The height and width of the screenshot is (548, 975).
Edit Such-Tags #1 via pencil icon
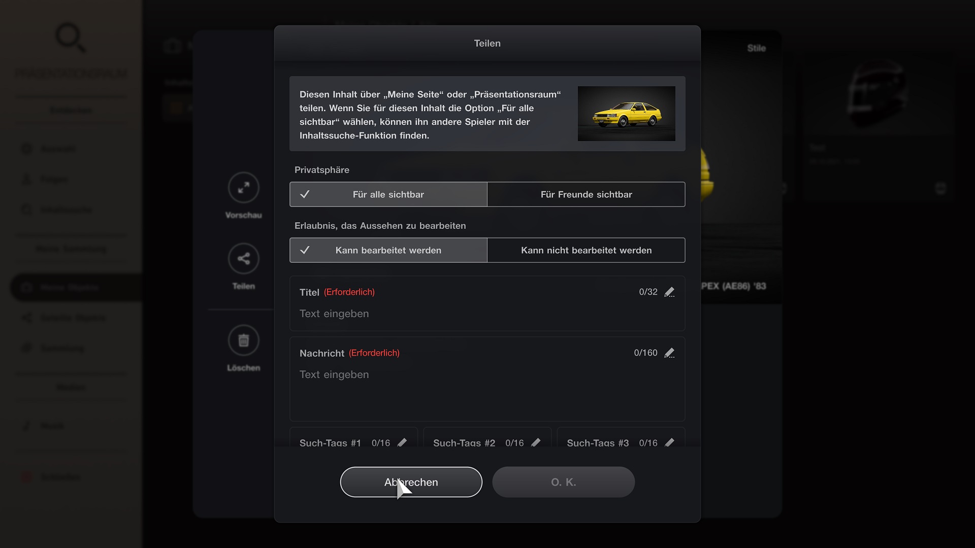(x=402, y=442)
